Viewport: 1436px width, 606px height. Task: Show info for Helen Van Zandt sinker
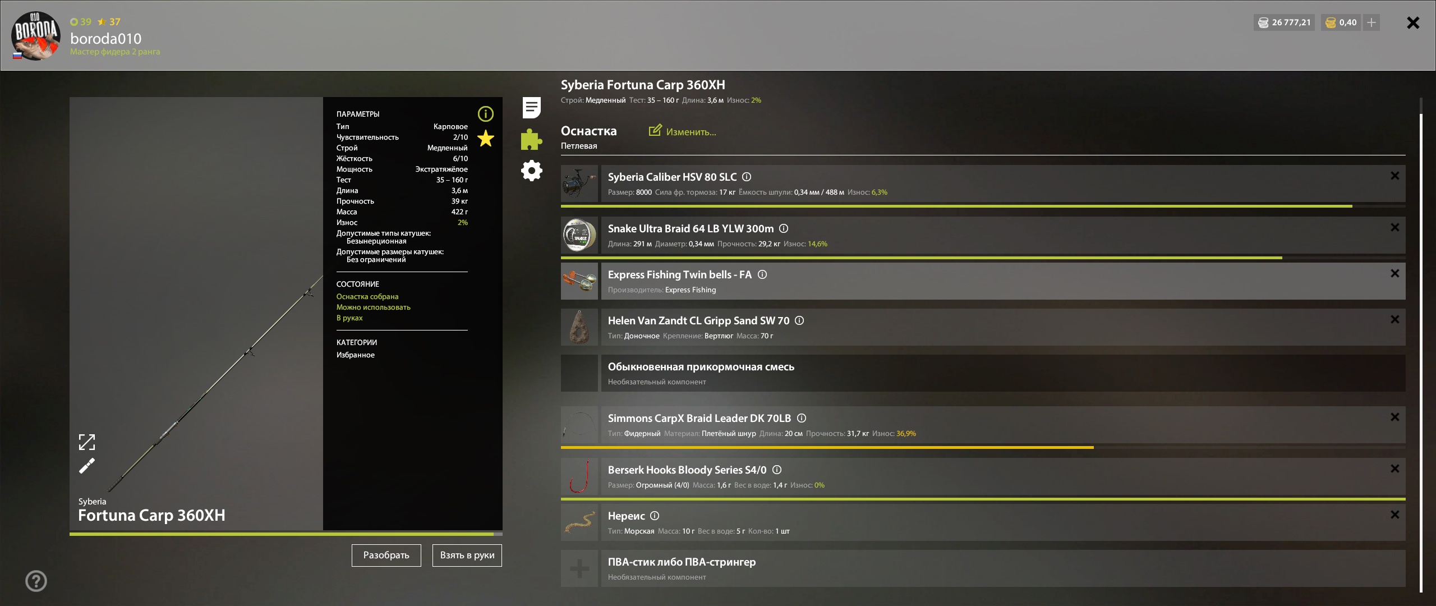click(x=800, y=320)
